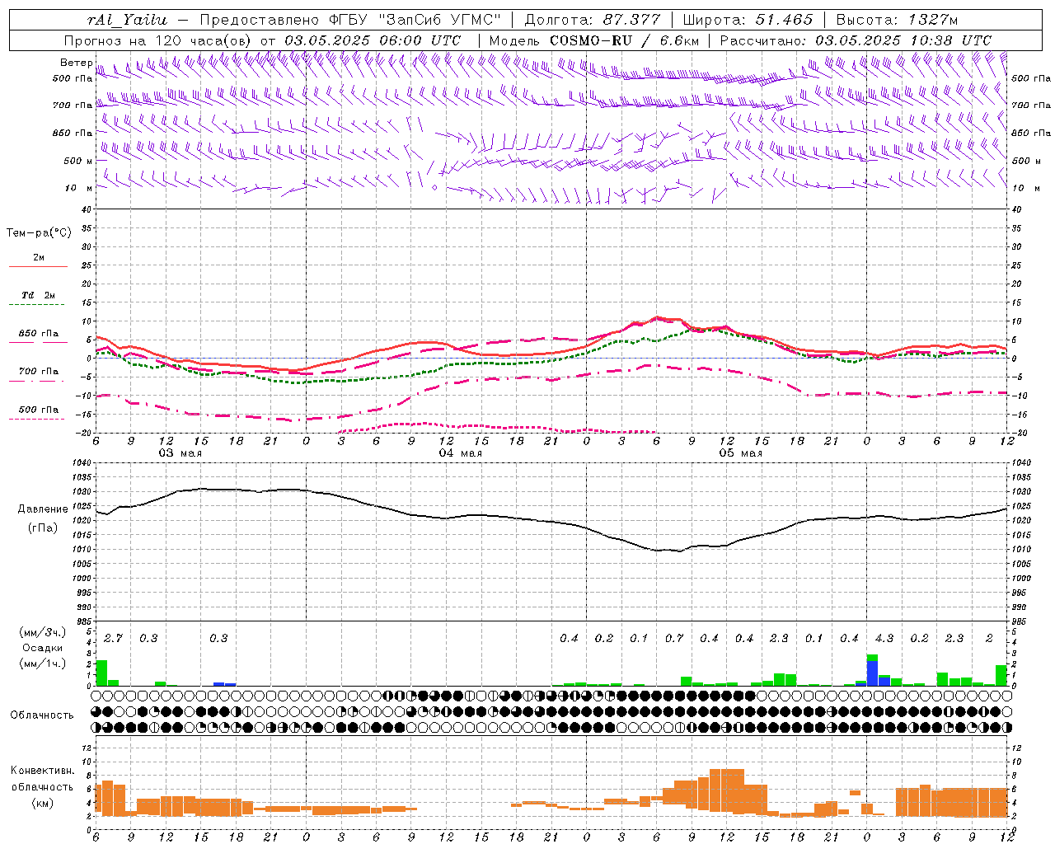Click the Рассчитано: 03.05.2025 10:38 UTC text
Image resolution: width=1055 pixels, height=844 pixels.
pyautogui.click(x=856, y=40)
